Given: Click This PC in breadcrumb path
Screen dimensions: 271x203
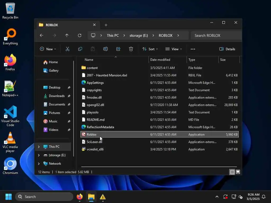Looking at the screenshot, I should (113, 35).
